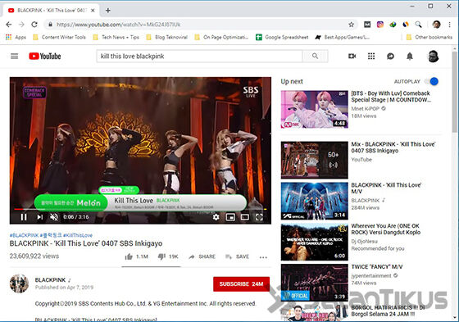Toggle the Autoplay switch
Screen dimensions: 459x322
click(x=432, y=81)
